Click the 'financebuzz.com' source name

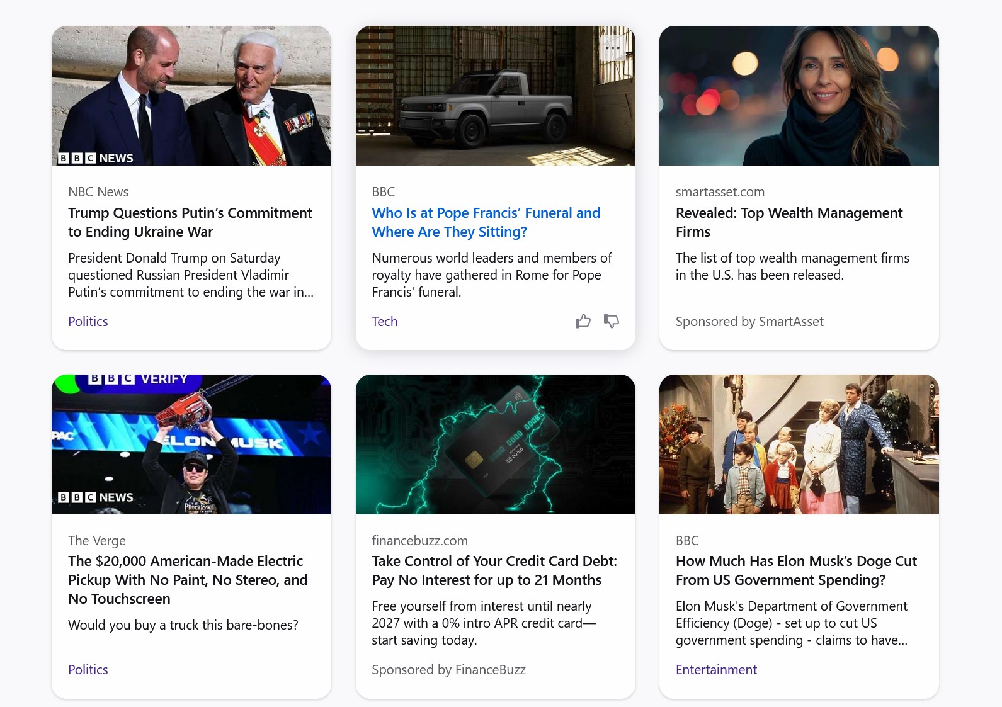(x=419, y=541)
